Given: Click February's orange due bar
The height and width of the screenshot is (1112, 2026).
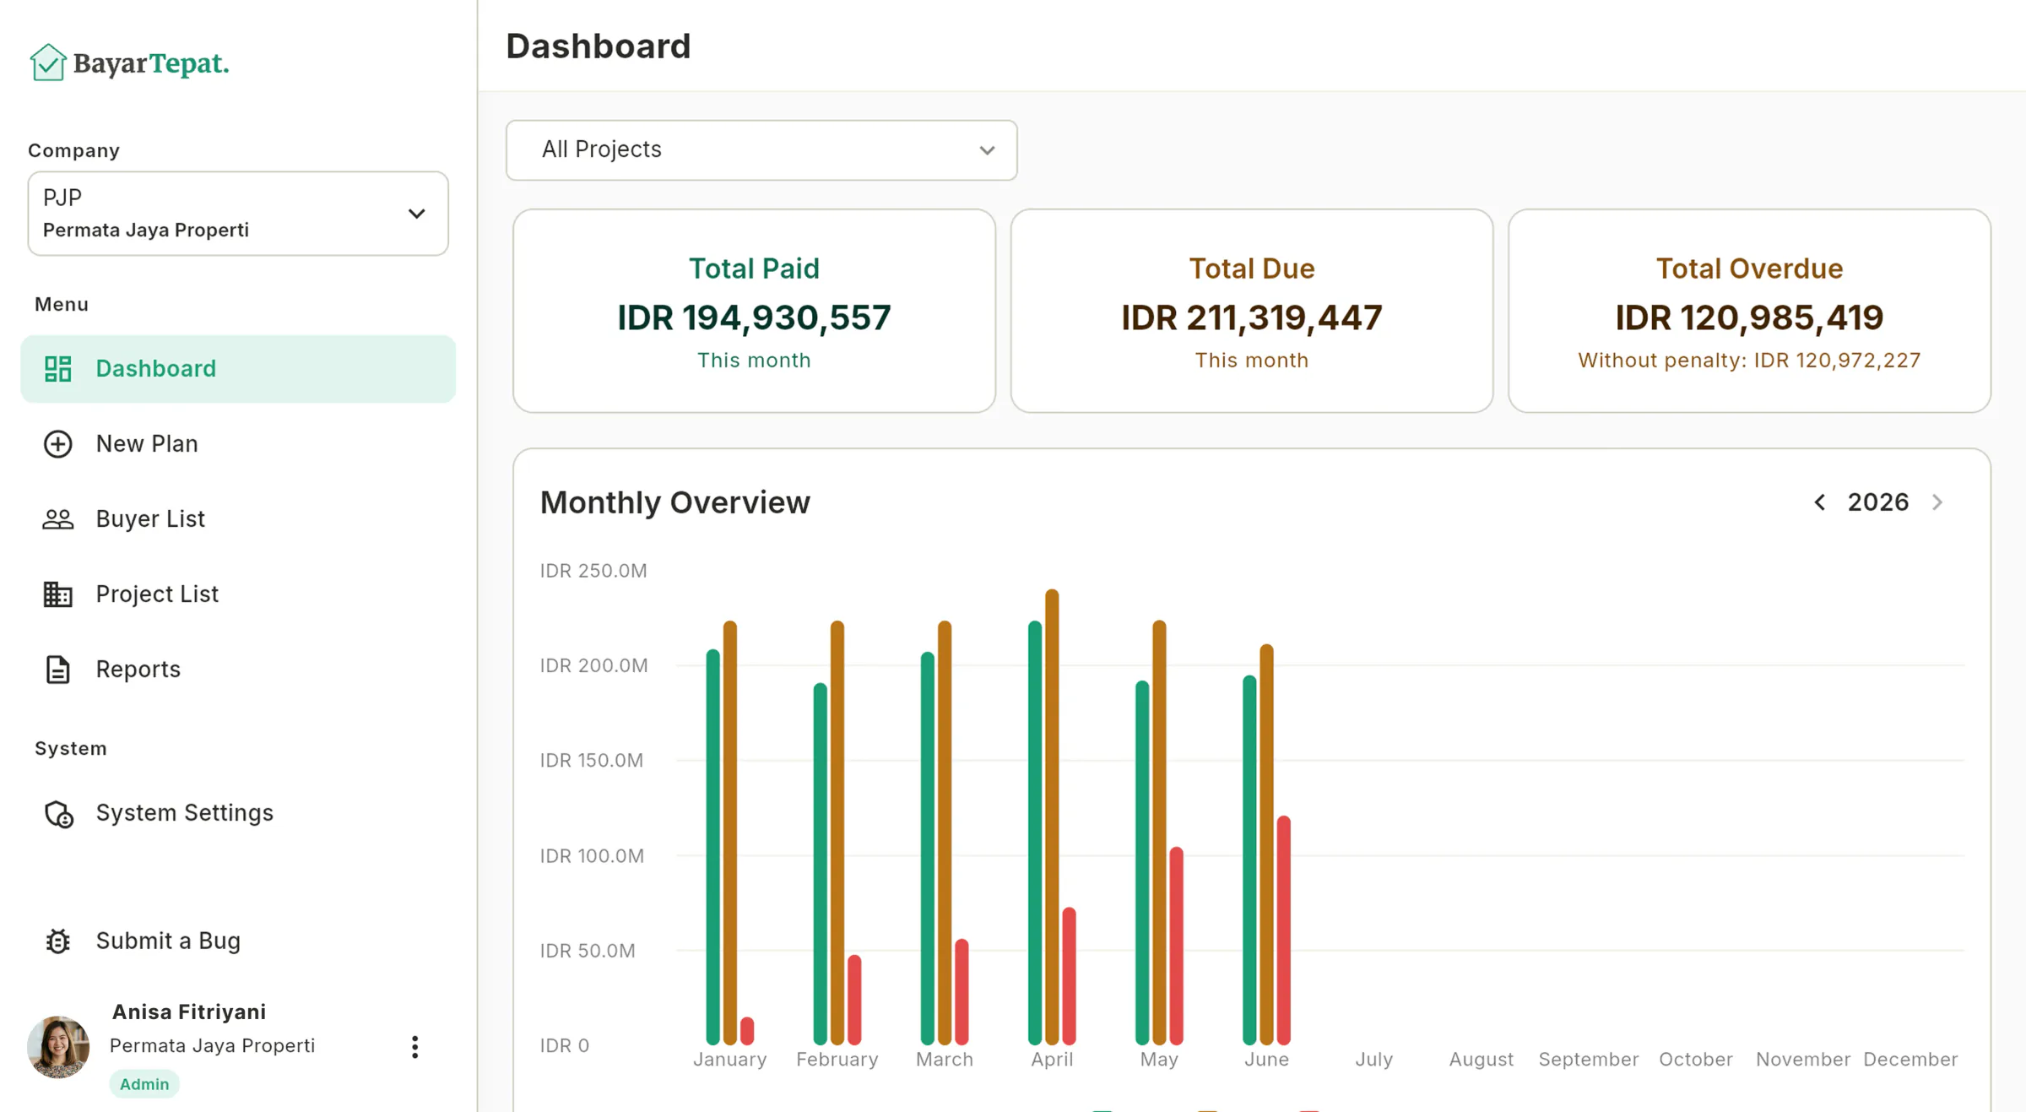Looking at the screenshot, I should pyautogui.click(x=837, y=833).
